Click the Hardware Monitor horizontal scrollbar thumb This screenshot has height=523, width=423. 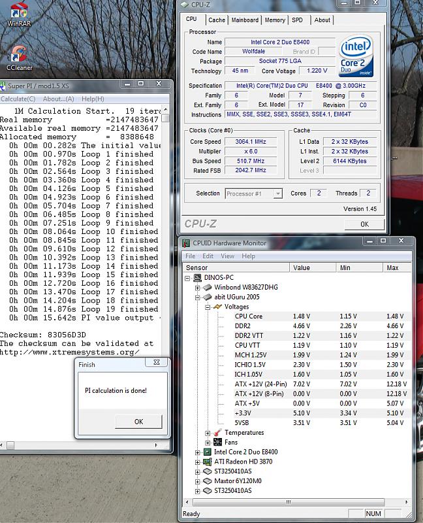289,502
